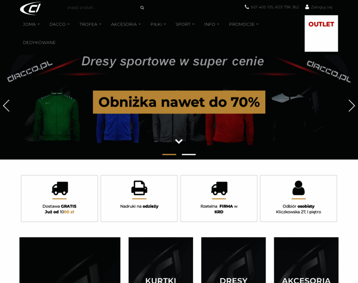Click the Zaloguj się login link
The height and width of the screenshot is (283, 358).
coord(321,7)
